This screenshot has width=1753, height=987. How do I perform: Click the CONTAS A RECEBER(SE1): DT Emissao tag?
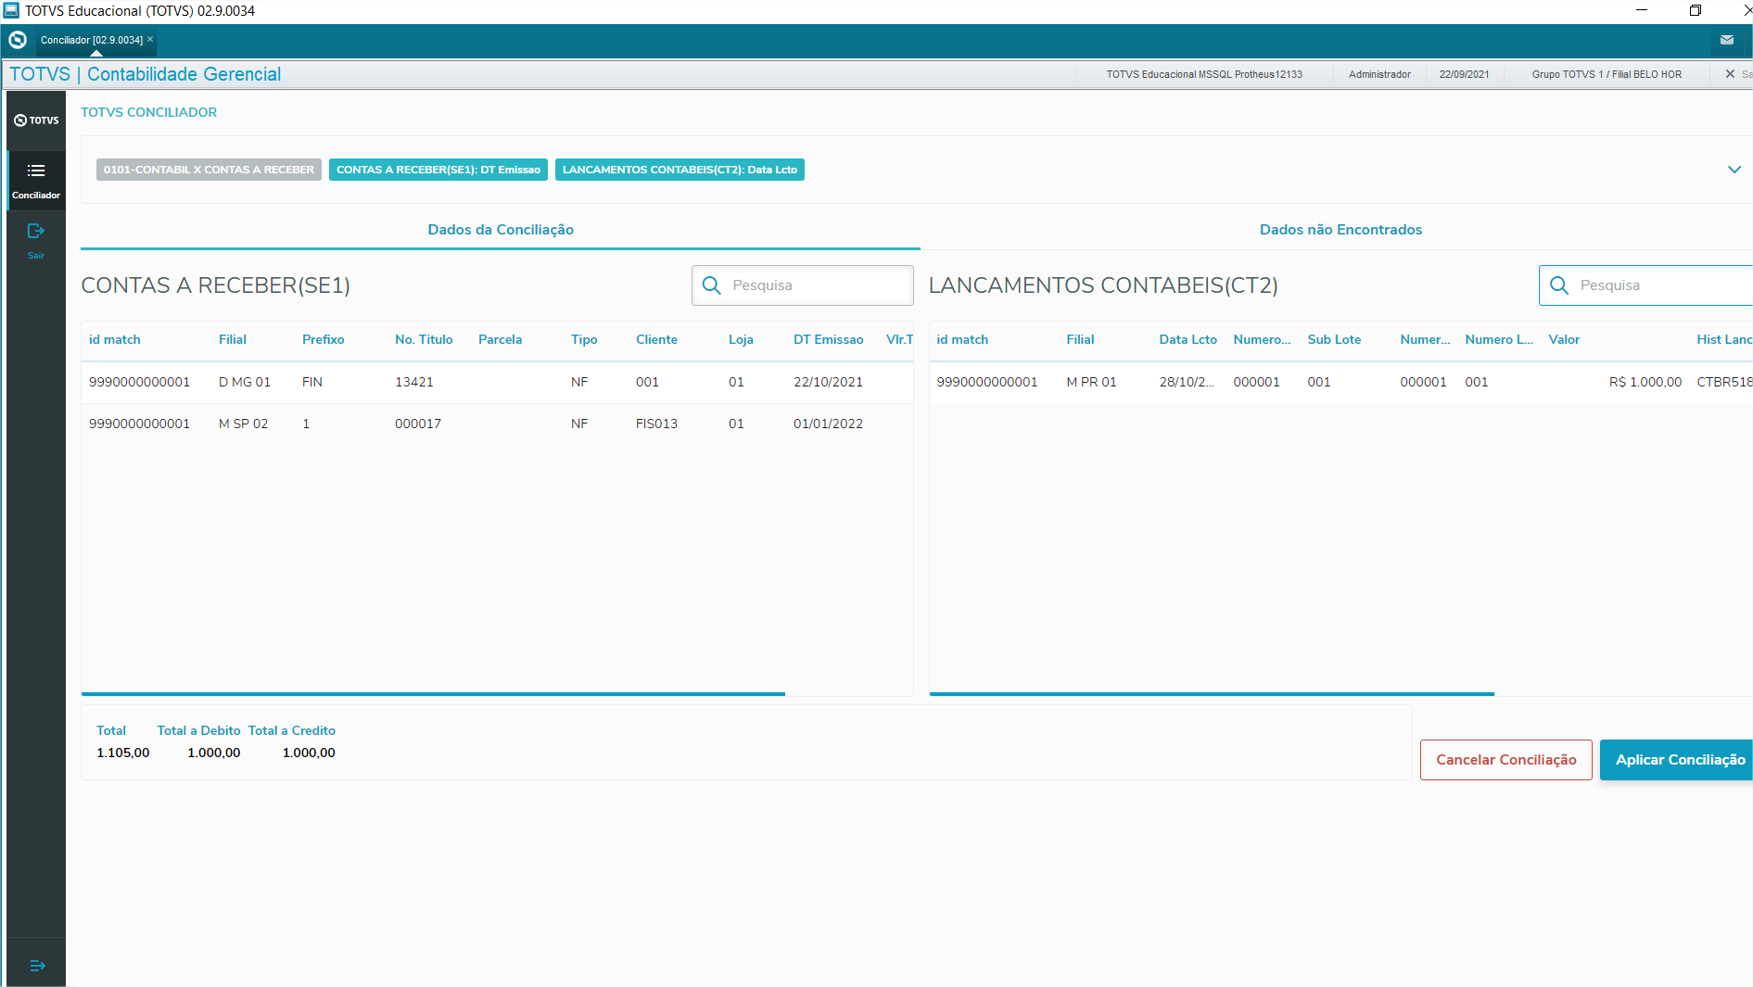point(438,170)
